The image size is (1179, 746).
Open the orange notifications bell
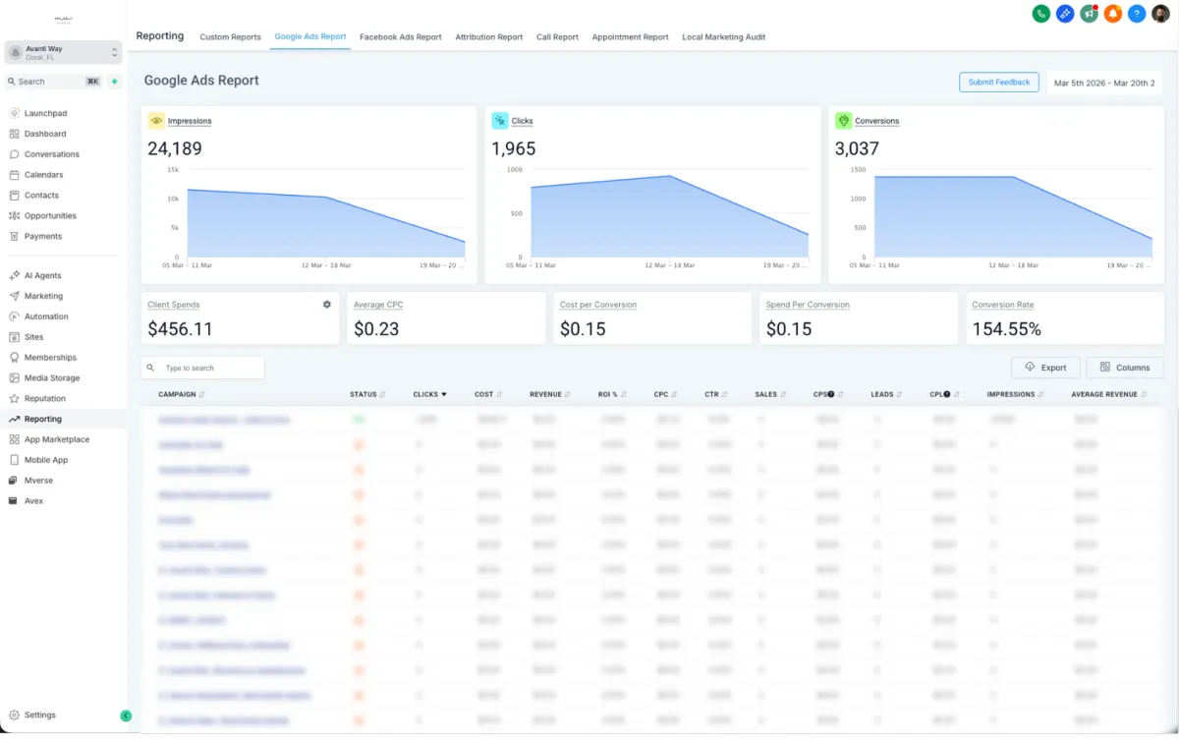[1112, 14]
